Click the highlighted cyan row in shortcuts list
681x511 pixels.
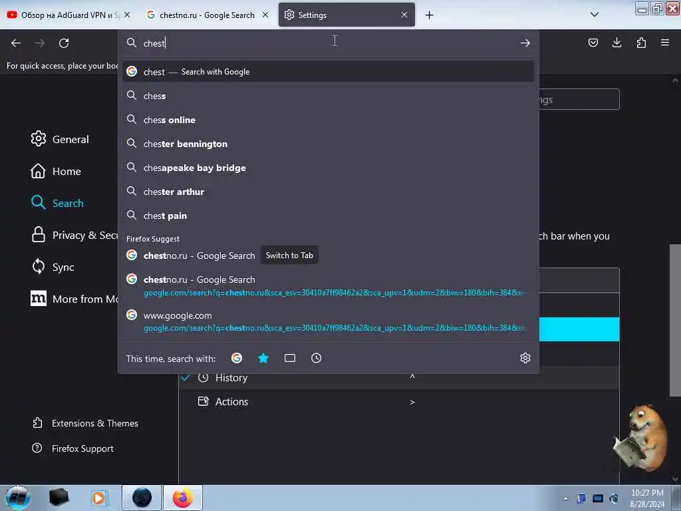pos(579,329)
